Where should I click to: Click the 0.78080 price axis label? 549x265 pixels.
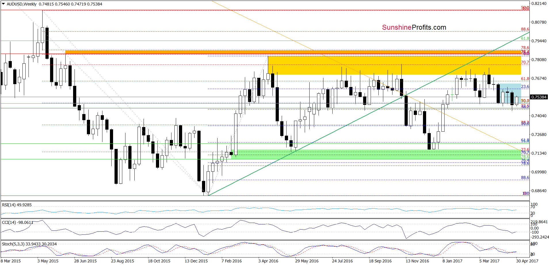(539, 60)
